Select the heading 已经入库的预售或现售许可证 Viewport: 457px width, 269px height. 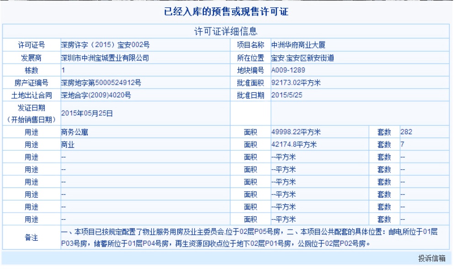pos(226,12)
